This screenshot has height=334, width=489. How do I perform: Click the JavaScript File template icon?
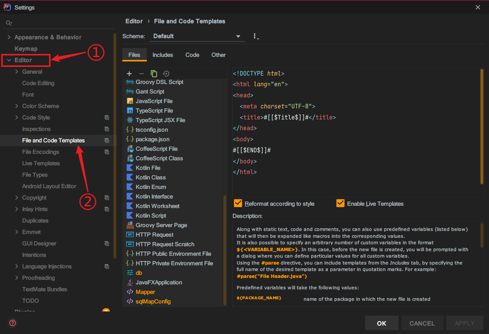click(130, 101)
